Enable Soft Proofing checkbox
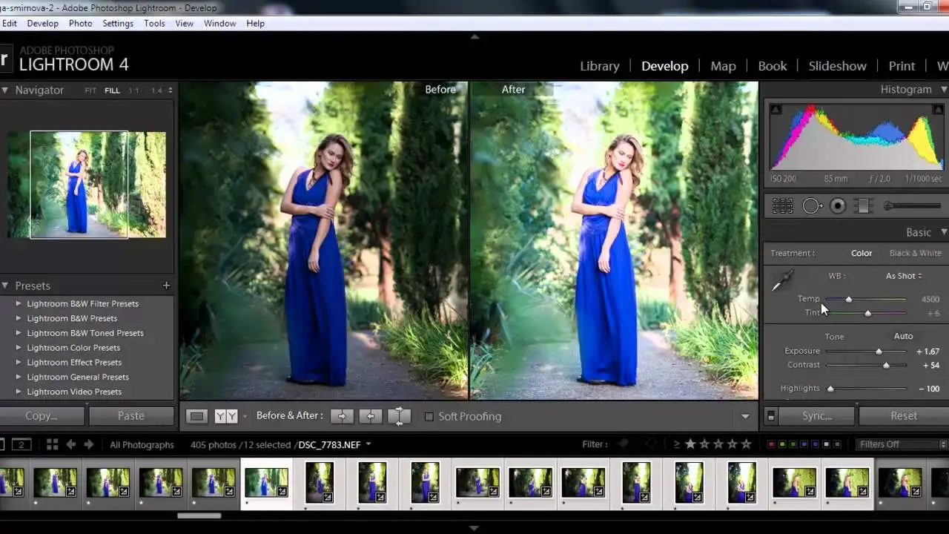The height and width of the screenshot is (534, 949). (429, 417)
